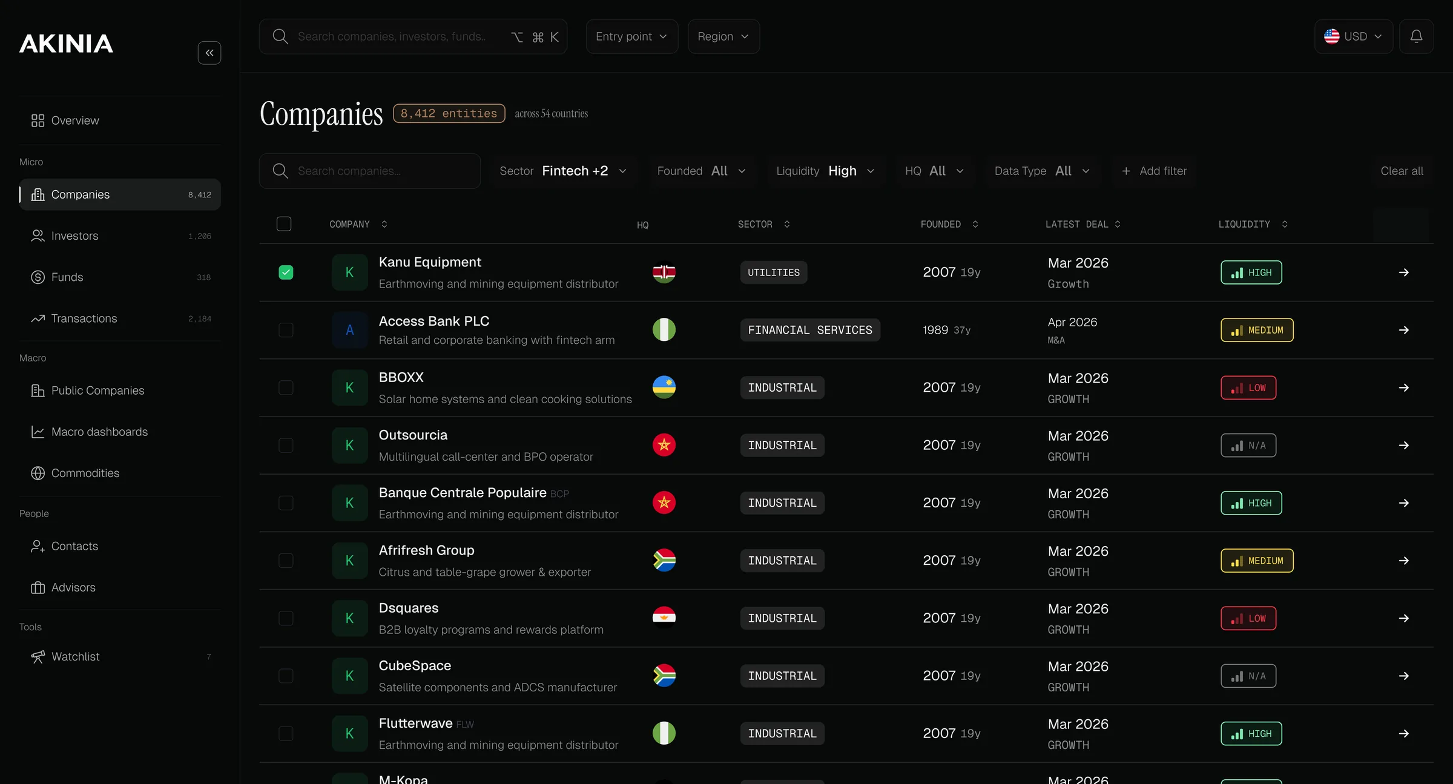Open the Entry point dropdown
This screenshot has height=784, width=1453.
[x=631, y=36]
